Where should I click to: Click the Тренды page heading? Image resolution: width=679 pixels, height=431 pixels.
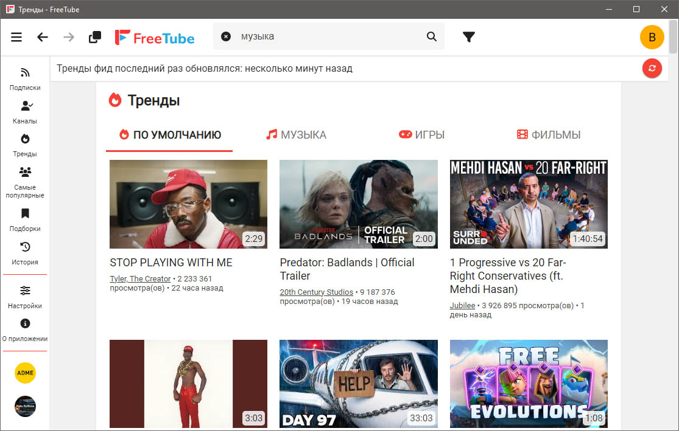(x=153, y=101)
